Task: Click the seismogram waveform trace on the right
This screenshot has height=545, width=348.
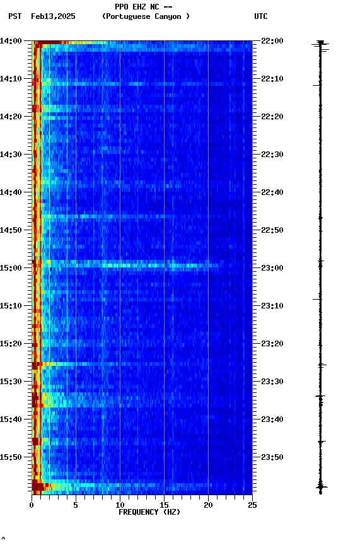Action: coord(320,267)
